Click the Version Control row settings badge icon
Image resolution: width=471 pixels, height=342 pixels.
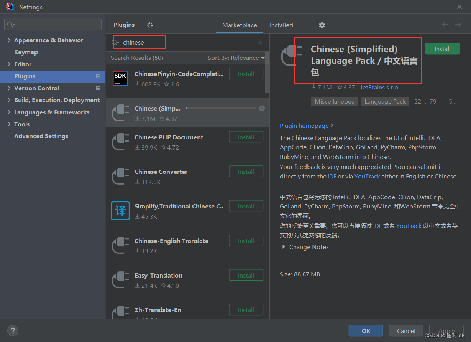[98, 88]
